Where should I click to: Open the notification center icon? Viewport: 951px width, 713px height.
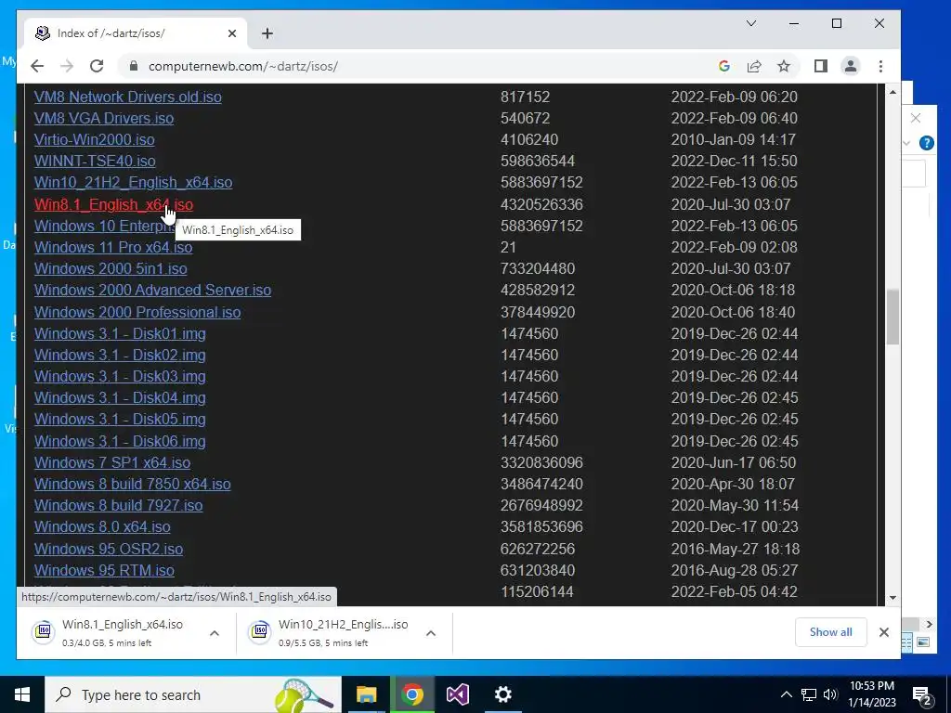click(921, 694)
